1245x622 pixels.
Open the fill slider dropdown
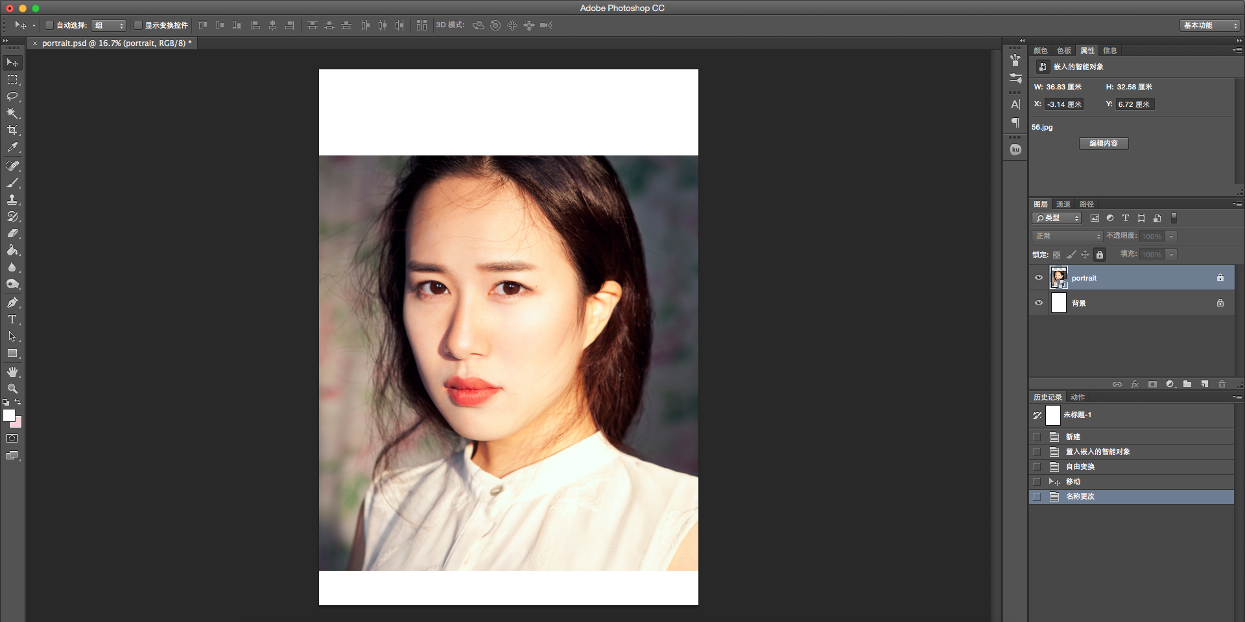[x=1172, y=255]
